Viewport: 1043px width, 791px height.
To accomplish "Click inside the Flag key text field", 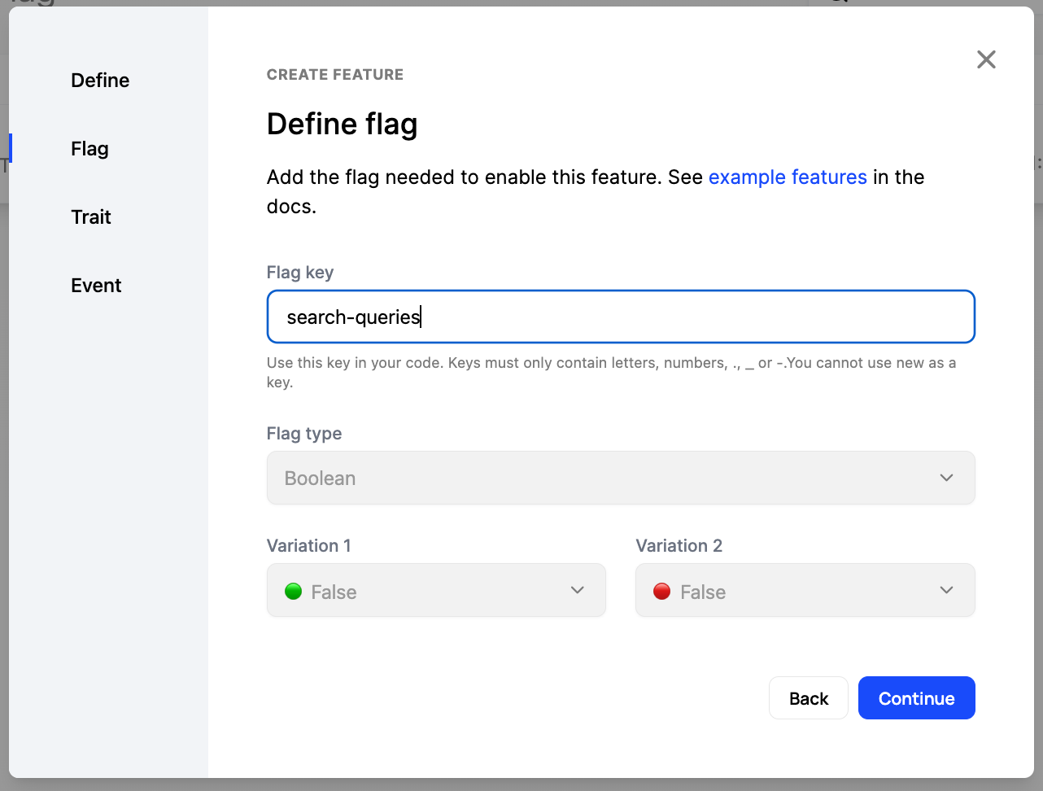I will [x=621, y=317].
